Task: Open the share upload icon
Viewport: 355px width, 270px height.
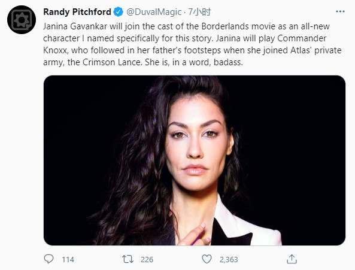Action: click(x=292, y=259)
